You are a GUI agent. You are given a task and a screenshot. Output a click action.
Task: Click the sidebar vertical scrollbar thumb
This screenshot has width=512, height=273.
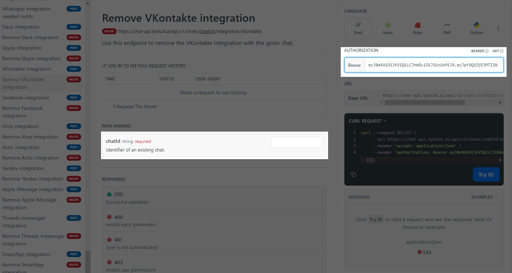[x=87, y=262]
